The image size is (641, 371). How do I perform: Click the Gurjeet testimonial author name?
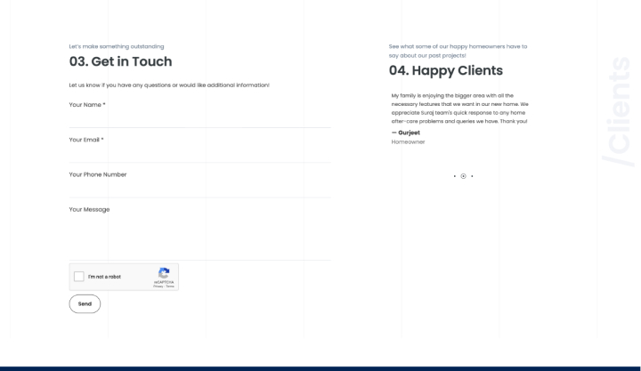(x=408, y=133)
